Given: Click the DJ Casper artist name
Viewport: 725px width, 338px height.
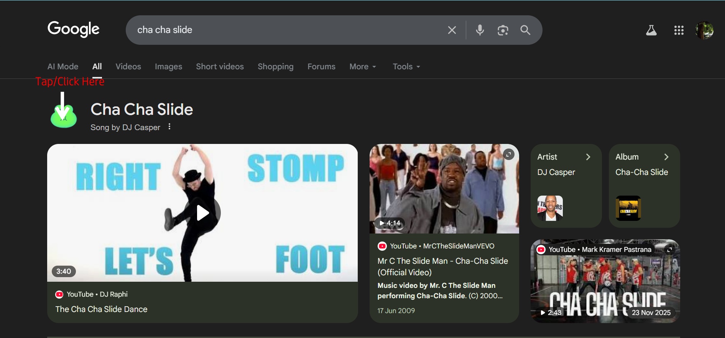Looking at the screenshot, I should 556,172.
